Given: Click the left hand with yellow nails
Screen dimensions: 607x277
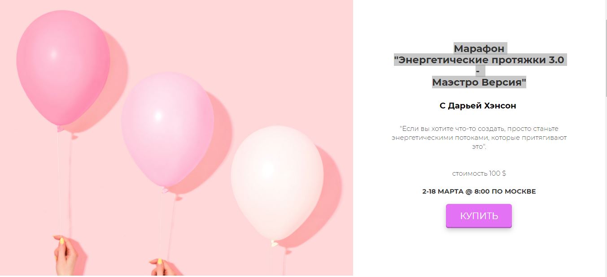Looking at the screenshot, I should [x=66, y=255].
